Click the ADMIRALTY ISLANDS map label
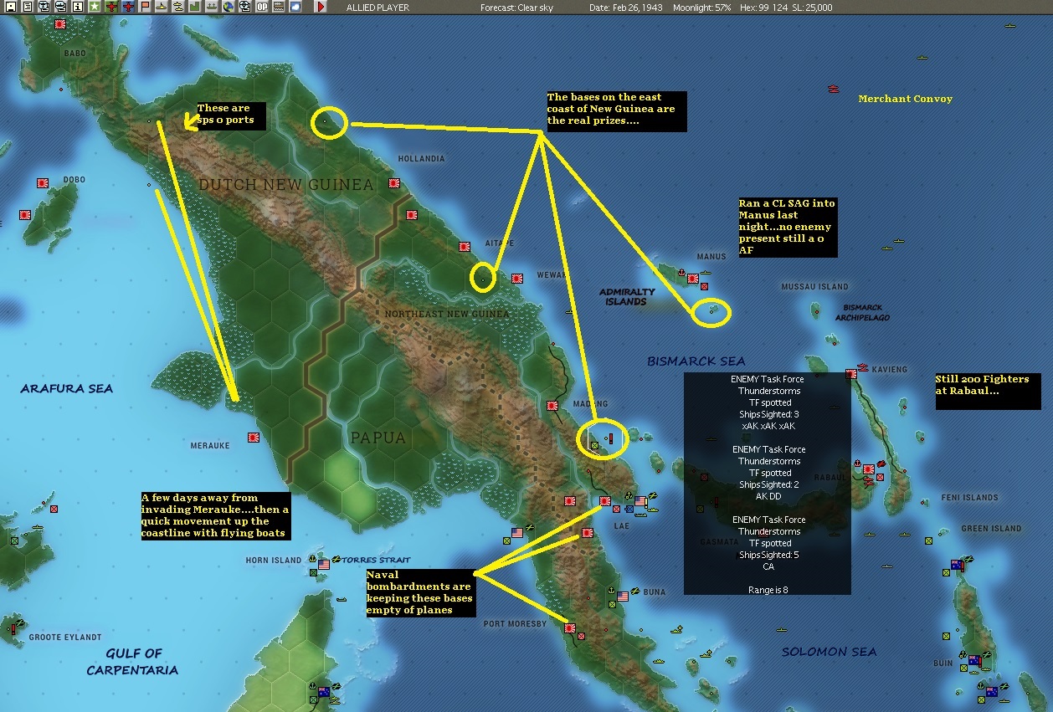 pos(629,297)
